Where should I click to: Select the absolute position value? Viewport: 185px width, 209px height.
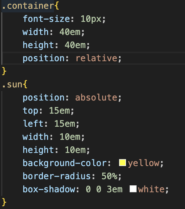pyautogui.click(x=96, y=98)
